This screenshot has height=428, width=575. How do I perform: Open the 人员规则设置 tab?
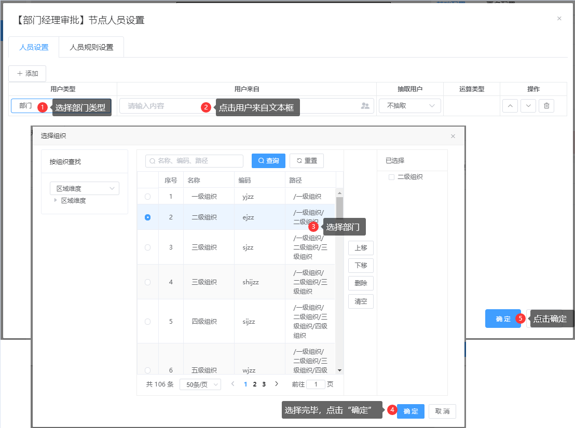coord(91,47)
